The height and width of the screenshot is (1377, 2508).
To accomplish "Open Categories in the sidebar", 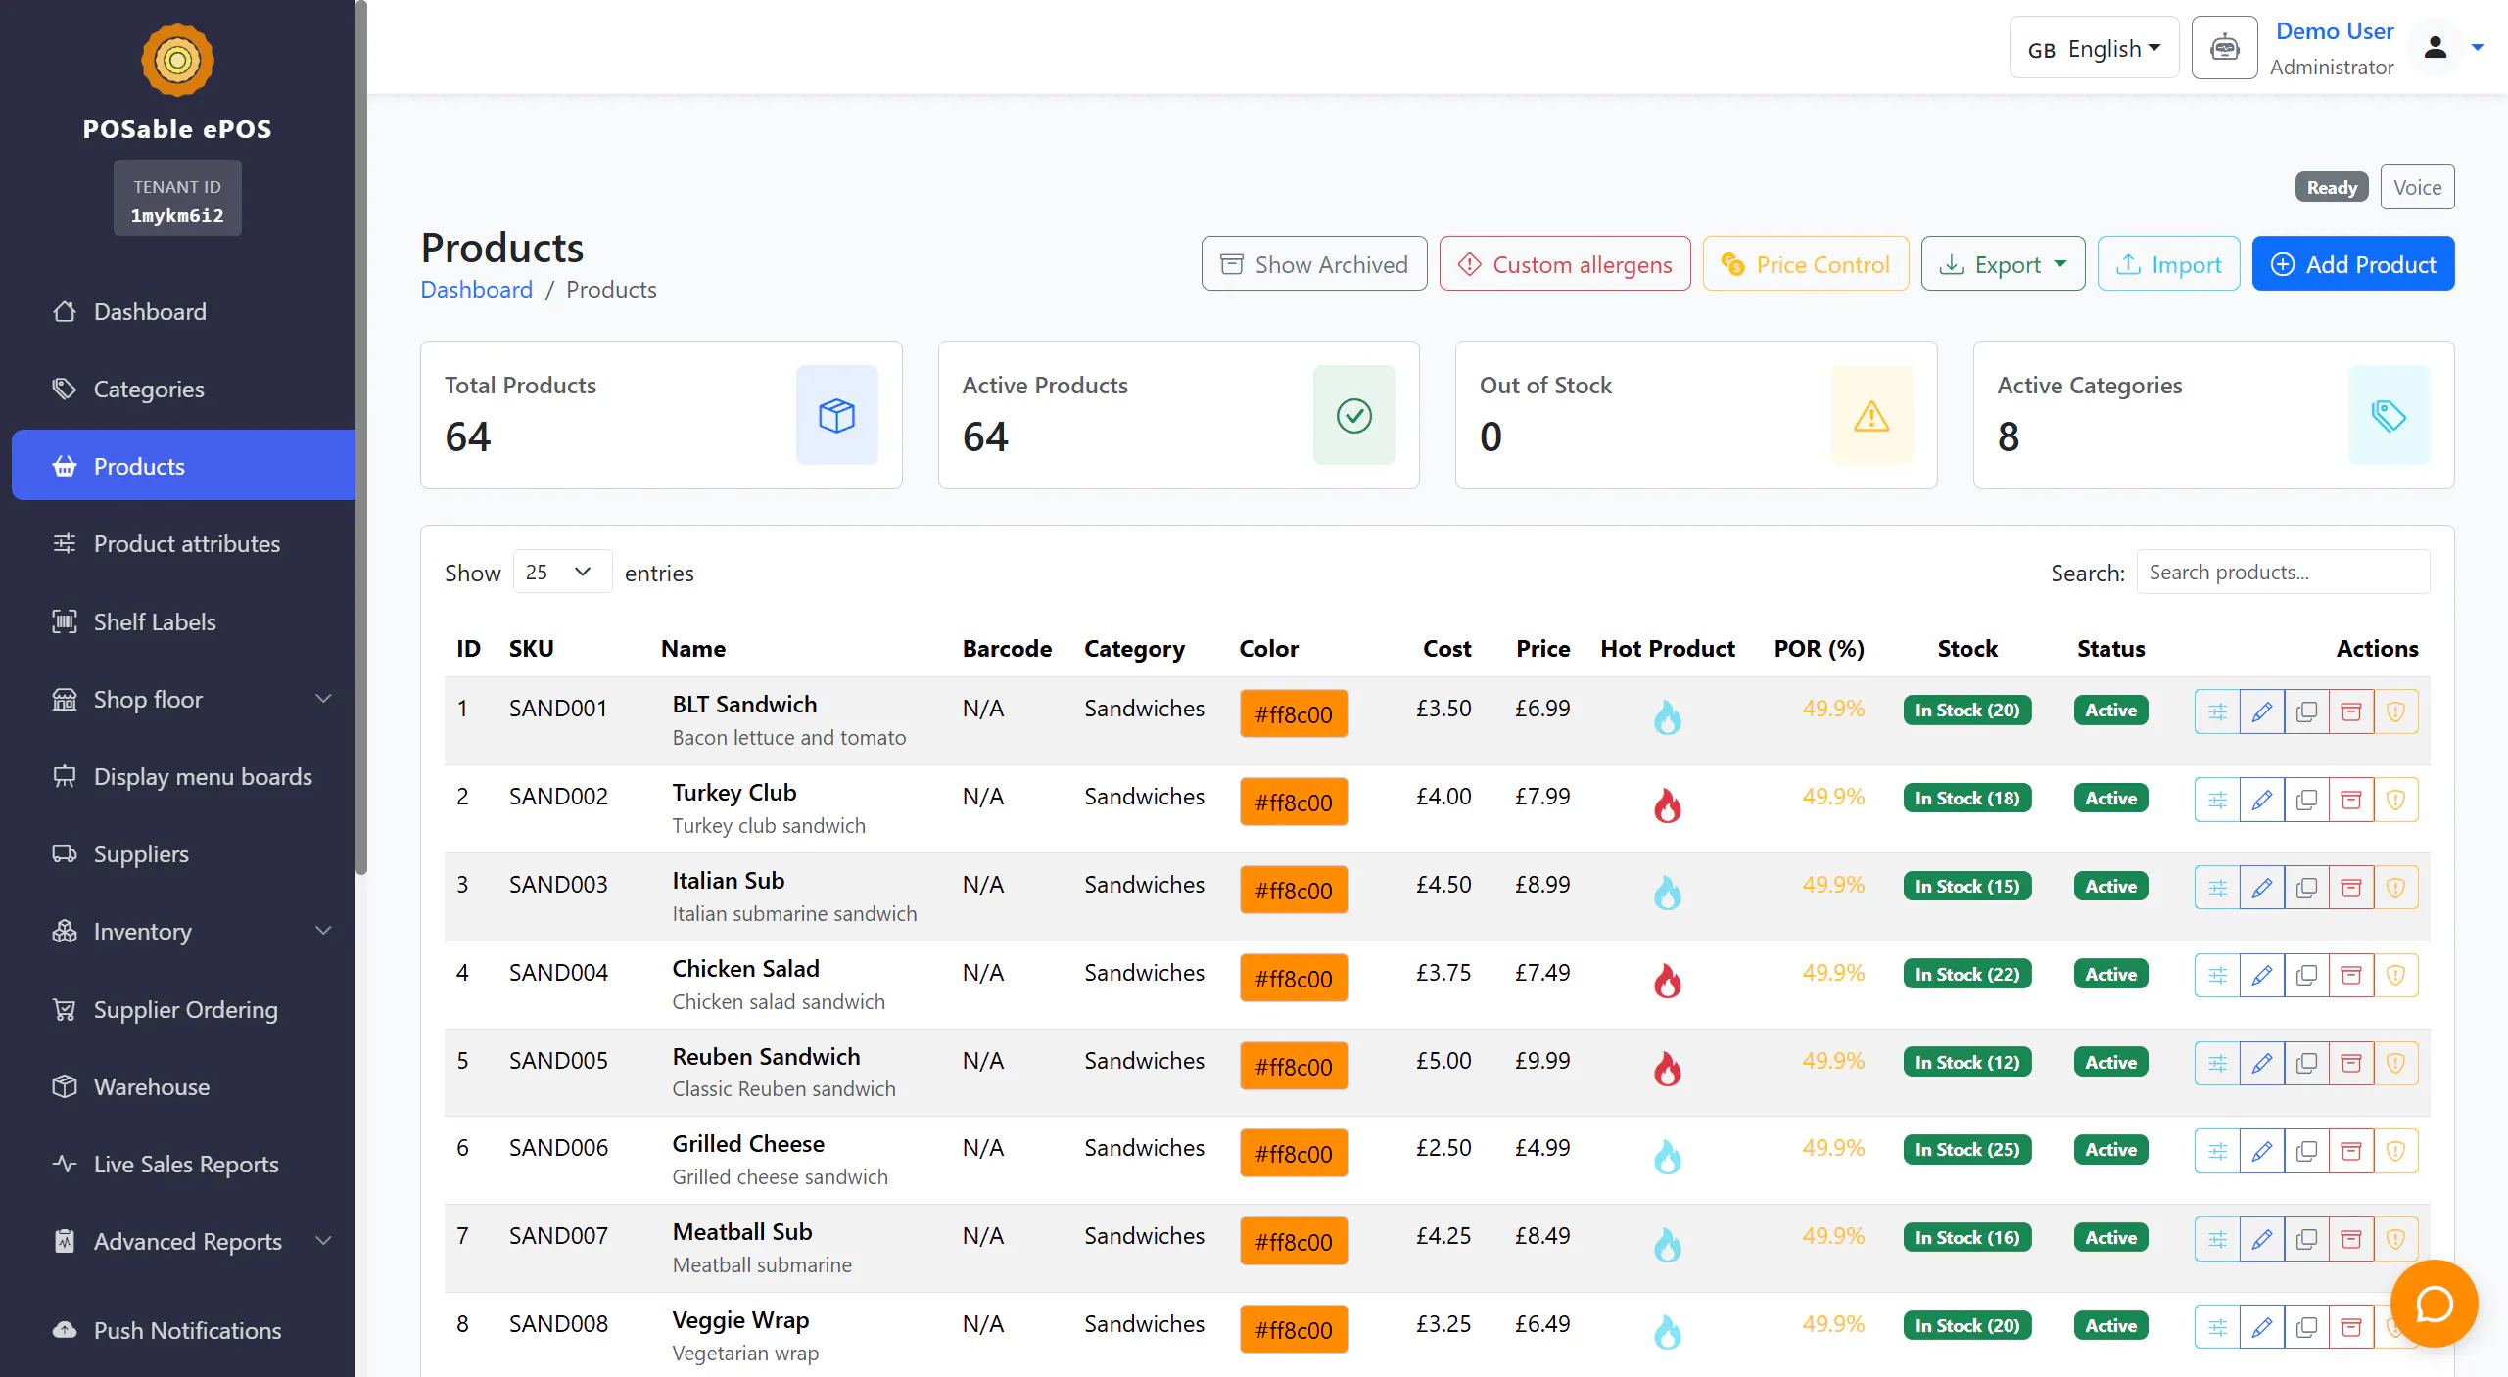I will [x=183, y=389].
